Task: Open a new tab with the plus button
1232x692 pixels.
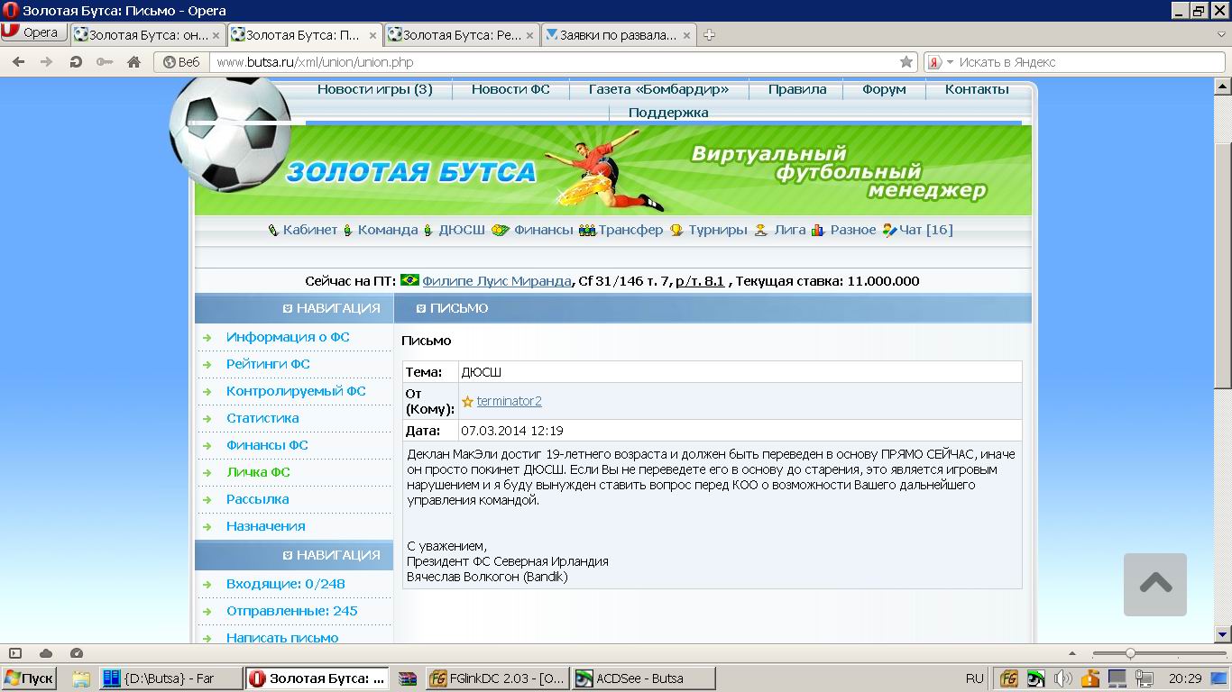Action: pos(709,35)
